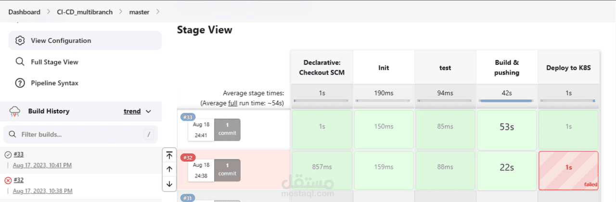Click the Deploy to K8S column header
This screenshot has height=202, width=616.
click(568, 68)
